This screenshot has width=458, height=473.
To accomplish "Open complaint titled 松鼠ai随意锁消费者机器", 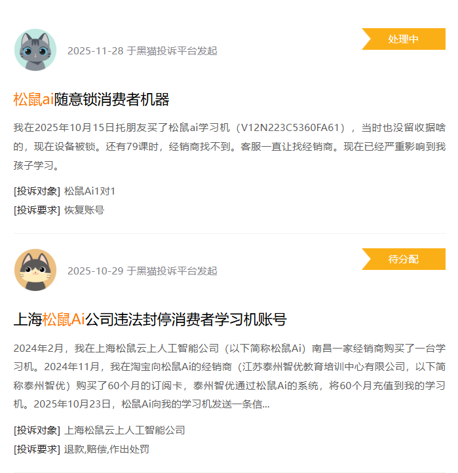I will (91, 99).
